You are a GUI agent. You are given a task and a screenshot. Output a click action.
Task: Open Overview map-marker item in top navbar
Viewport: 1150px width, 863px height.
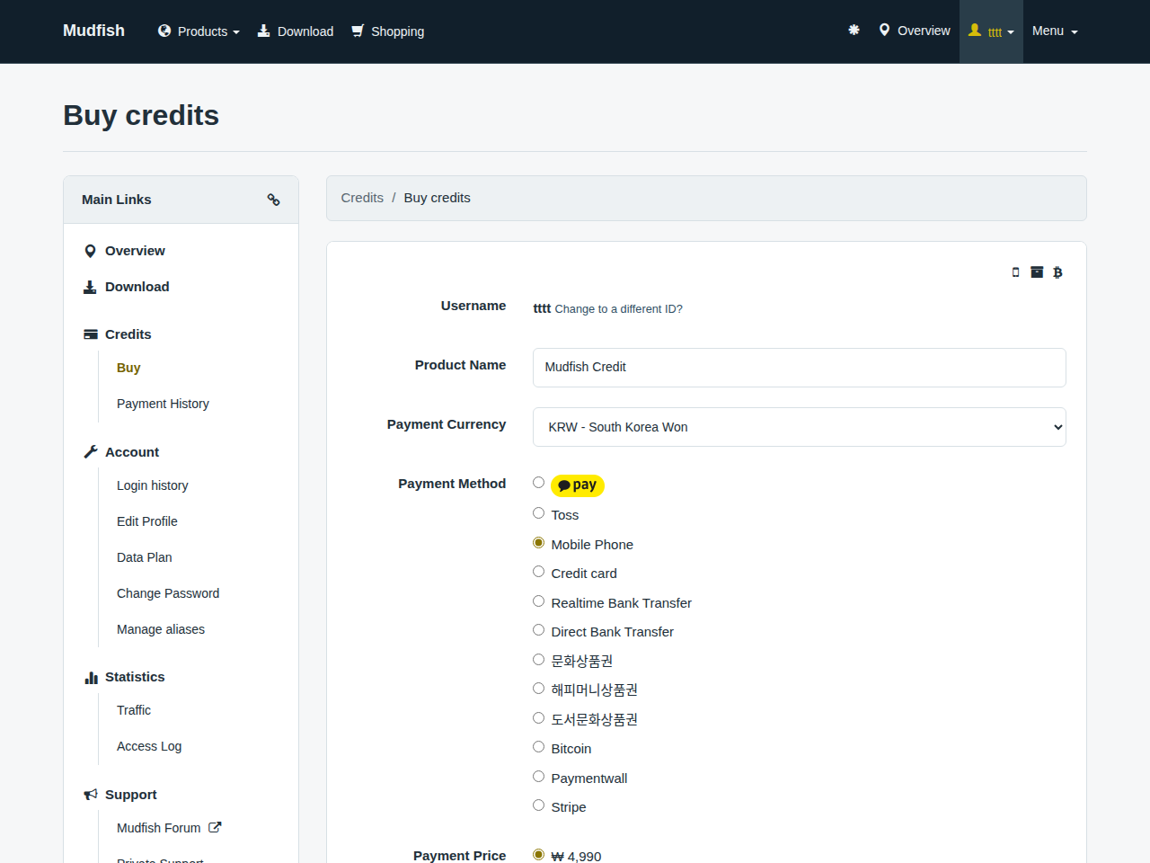(915, 31)
